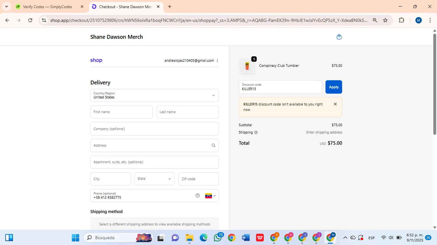
Task: Open Wi-Fi network settings in tray
Action: pos(383,238)
